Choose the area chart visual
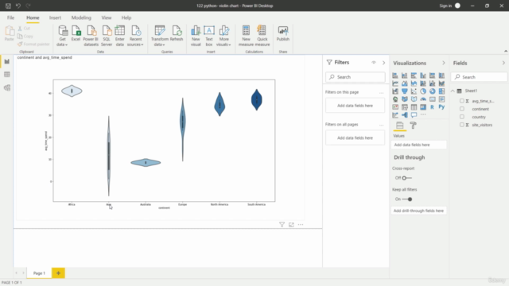Image resolution: width=509 pixels, height=286 pixels. [x=405, y=83]
